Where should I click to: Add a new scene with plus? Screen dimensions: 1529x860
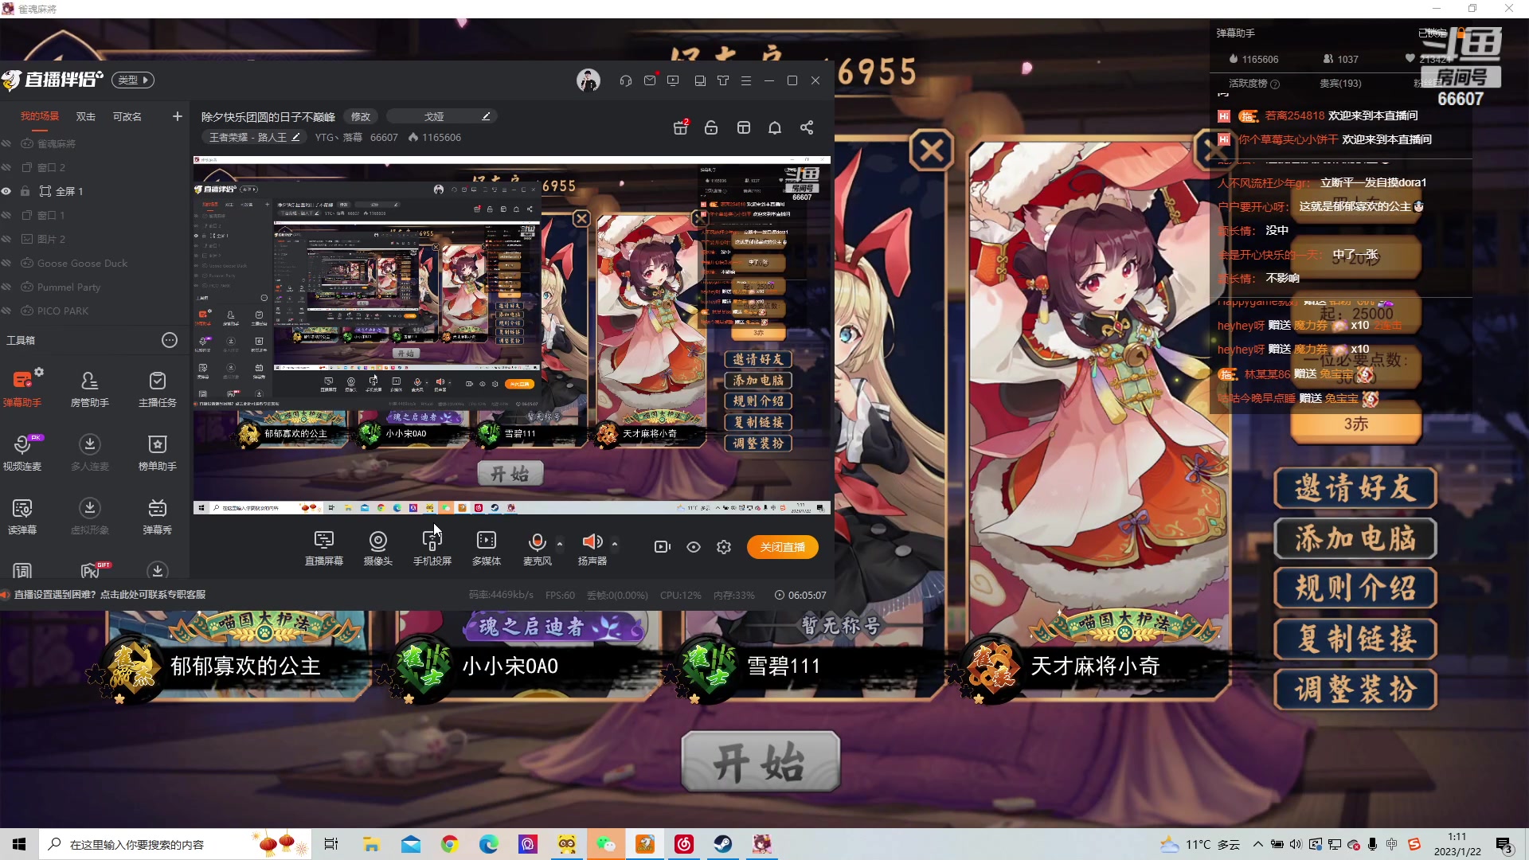tap(177, 116)
